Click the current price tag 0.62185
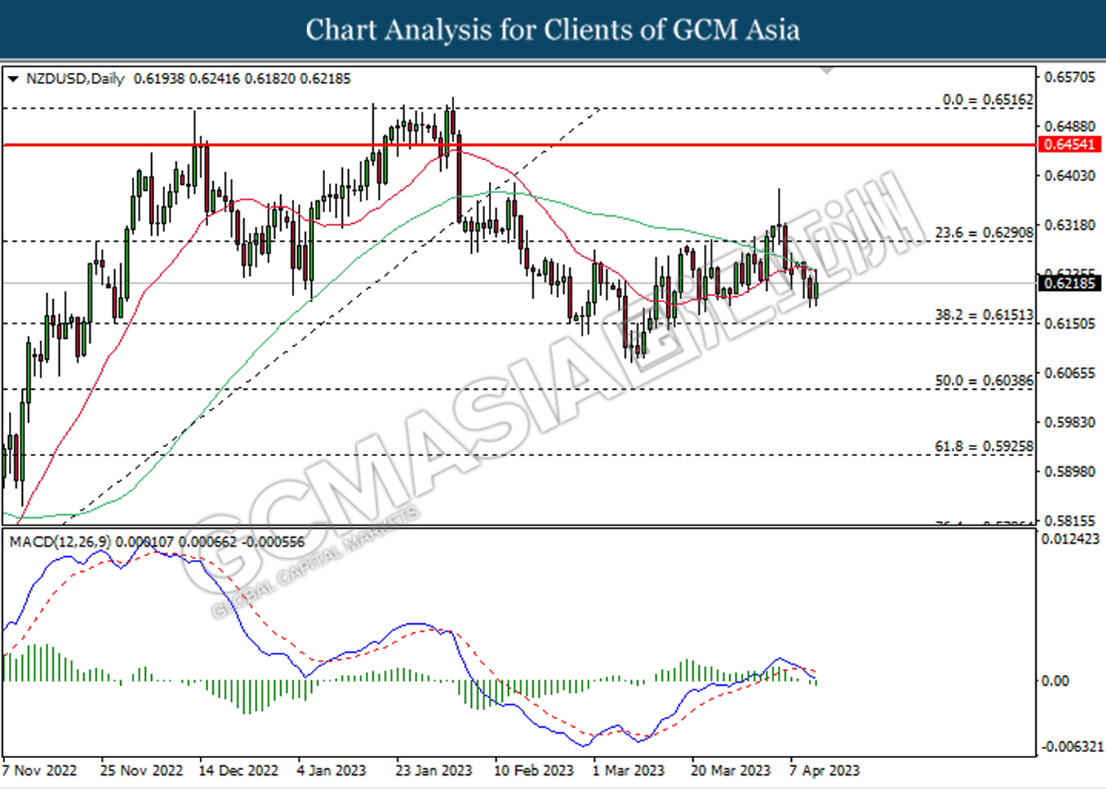 tap(1070, 283)
